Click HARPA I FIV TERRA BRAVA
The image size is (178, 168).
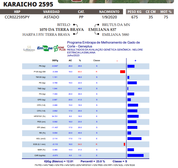(46, 34)
